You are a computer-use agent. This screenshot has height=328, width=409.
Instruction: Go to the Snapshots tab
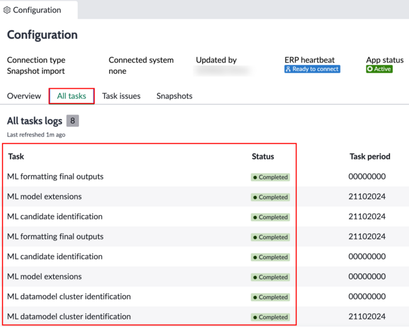click(174, 96)
